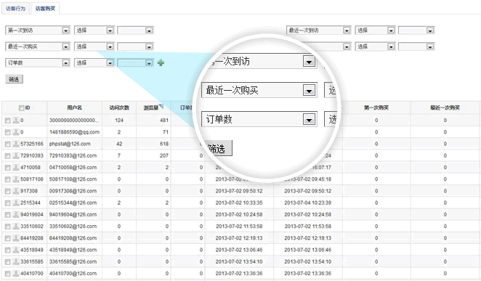The height and width of the screenshot is (281, 481).
Task: Click the green plus add-filter icon
Action: [x=161, y=63]
